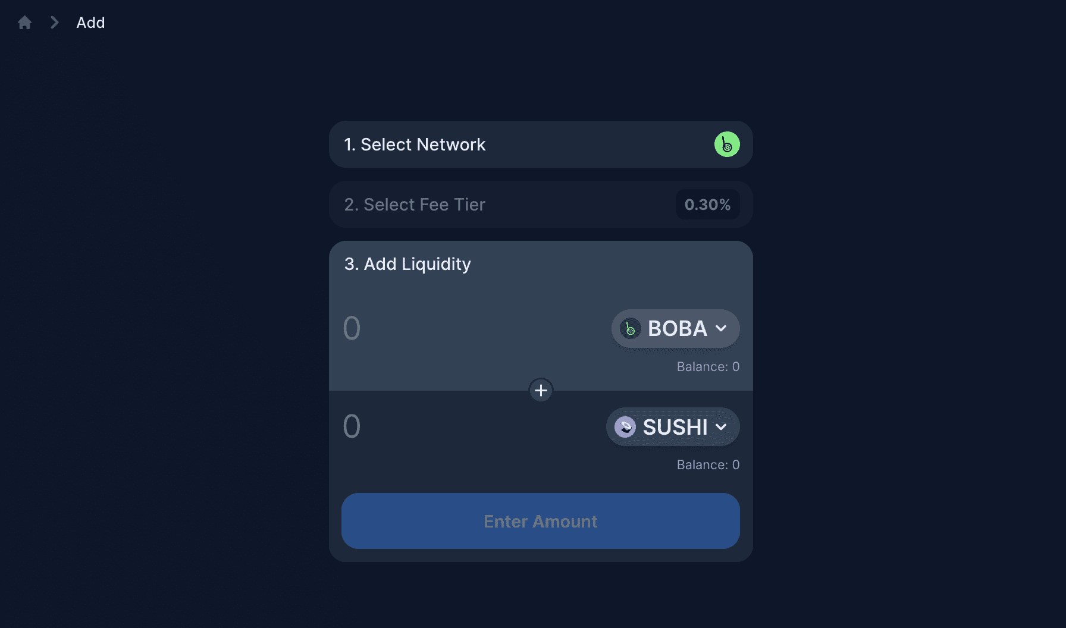
Task: Click the SUSHI token logo
Action: [x=624, y=426]
